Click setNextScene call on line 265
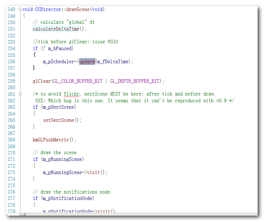The width and height of the screenshot is (264, 222). coord(58,120)
